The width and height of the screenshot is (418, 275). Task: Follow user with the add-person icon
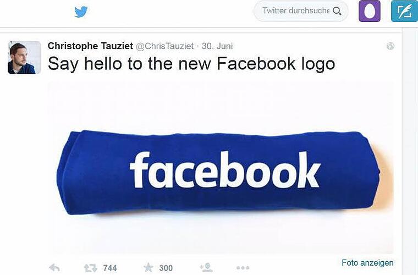click(206, 267)
